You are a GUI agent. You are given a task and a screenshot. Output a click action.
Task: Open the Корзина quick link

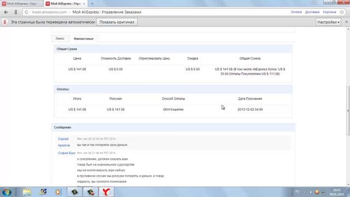(x=329, y=12)
